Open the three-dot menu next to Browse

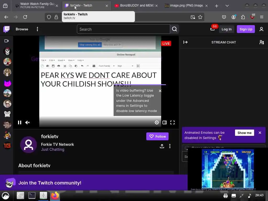click(37, 29)
